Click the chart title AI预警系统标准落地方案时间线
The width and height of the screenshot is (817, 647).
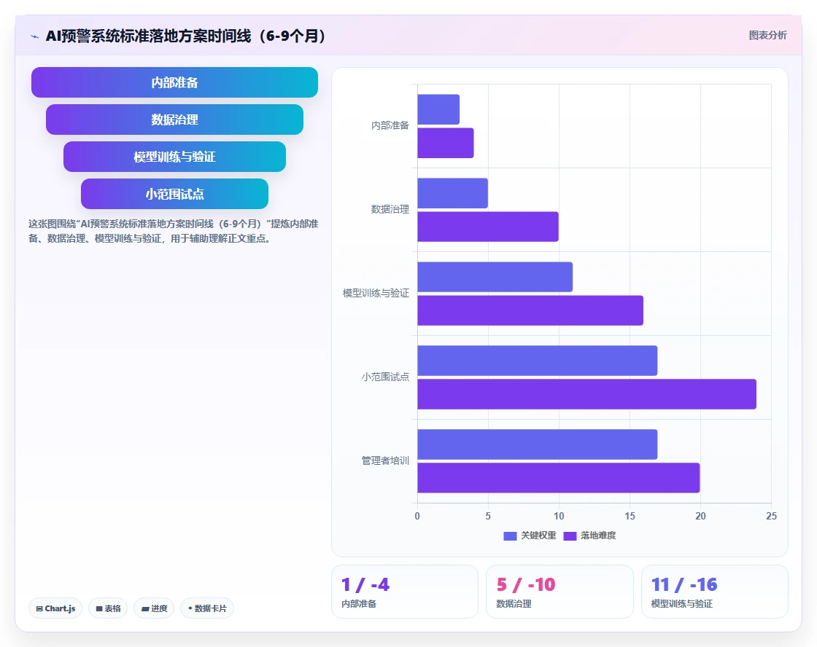pyautogui.click(x=185, y=36)
